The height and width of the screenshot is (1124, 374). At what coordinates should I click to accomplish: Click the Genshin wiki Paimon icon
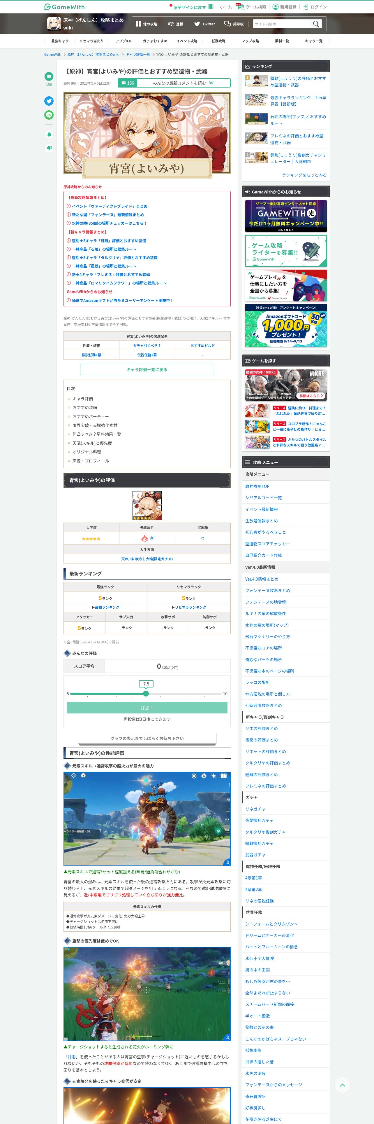(x=54, y=24)
